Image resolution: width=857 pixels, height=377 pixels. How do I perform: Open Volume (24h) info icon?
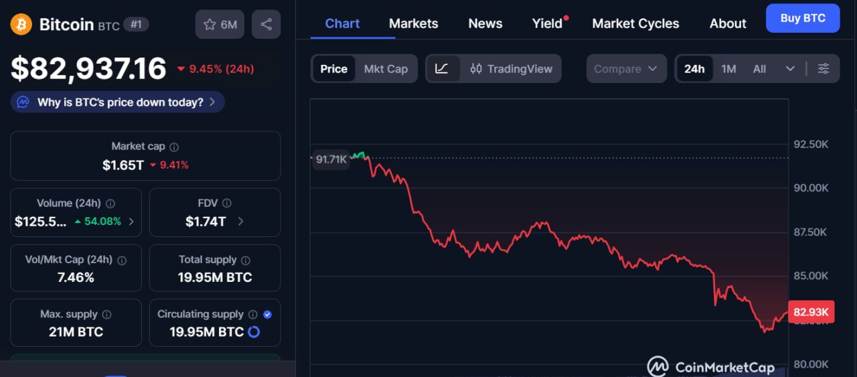pos(110,204)
